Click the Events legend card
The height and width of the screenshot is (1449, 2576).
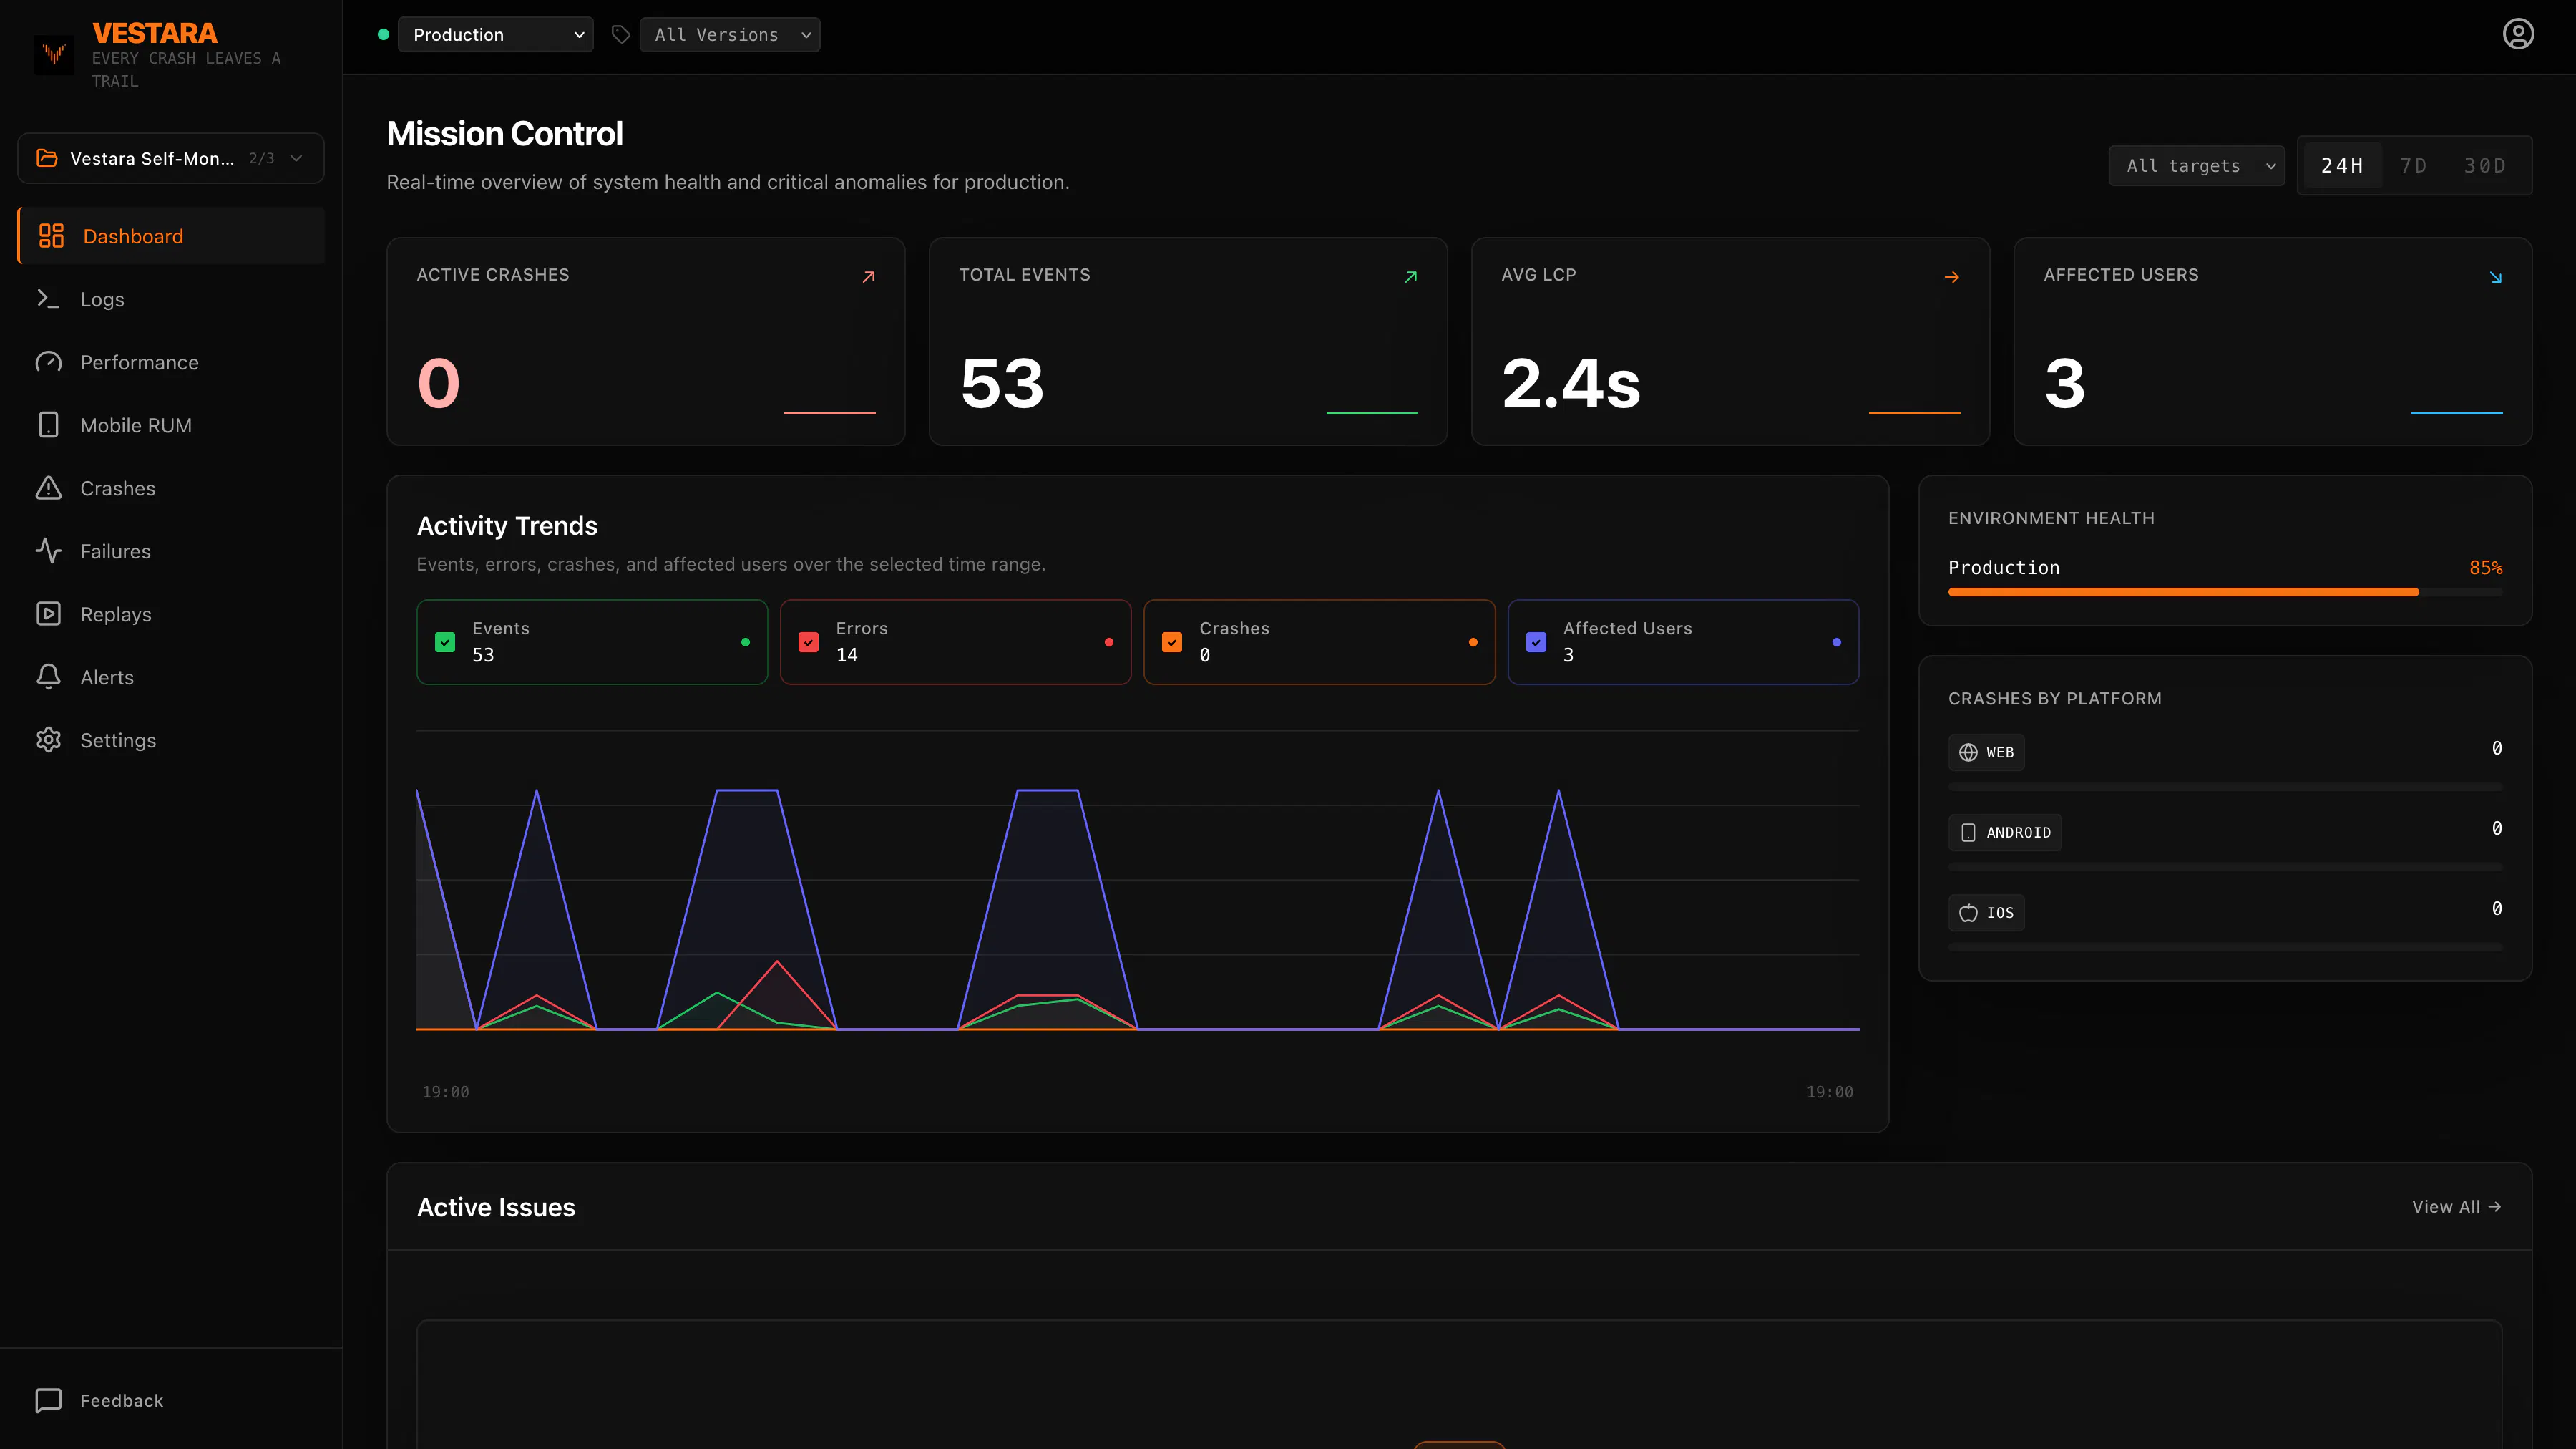[592, 642]
